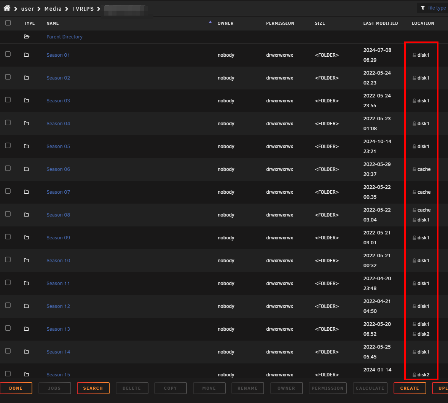Open the file type filter text
Screen dimensions: 448x403
437,8
